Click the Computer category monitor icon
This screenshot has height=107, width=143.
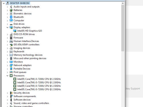pyautogui.click(x=11, y=21)
